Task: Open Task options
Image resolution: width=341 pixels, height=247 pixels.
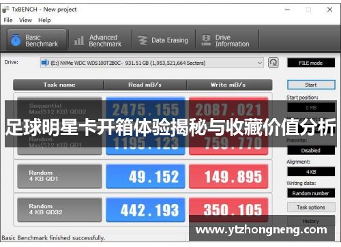Action: [311, 207]
